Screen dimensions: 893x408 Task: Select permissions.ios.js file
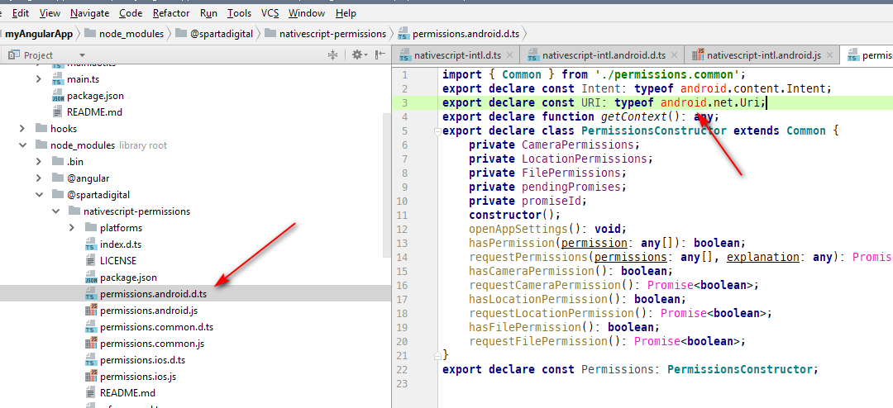pos(138,377)
